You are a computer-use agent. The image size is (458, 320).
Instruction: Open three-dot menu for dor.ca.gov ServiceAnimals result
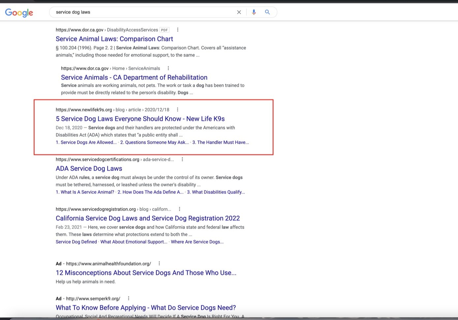[x=168, y=68]
